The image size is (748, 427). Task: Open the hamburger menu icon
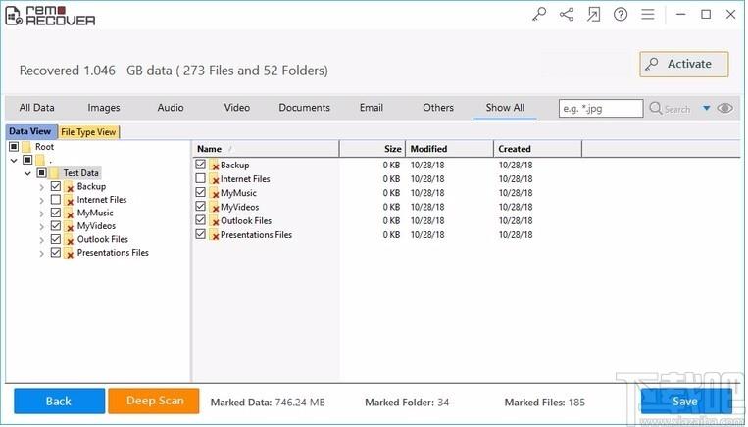click(647, 15)
